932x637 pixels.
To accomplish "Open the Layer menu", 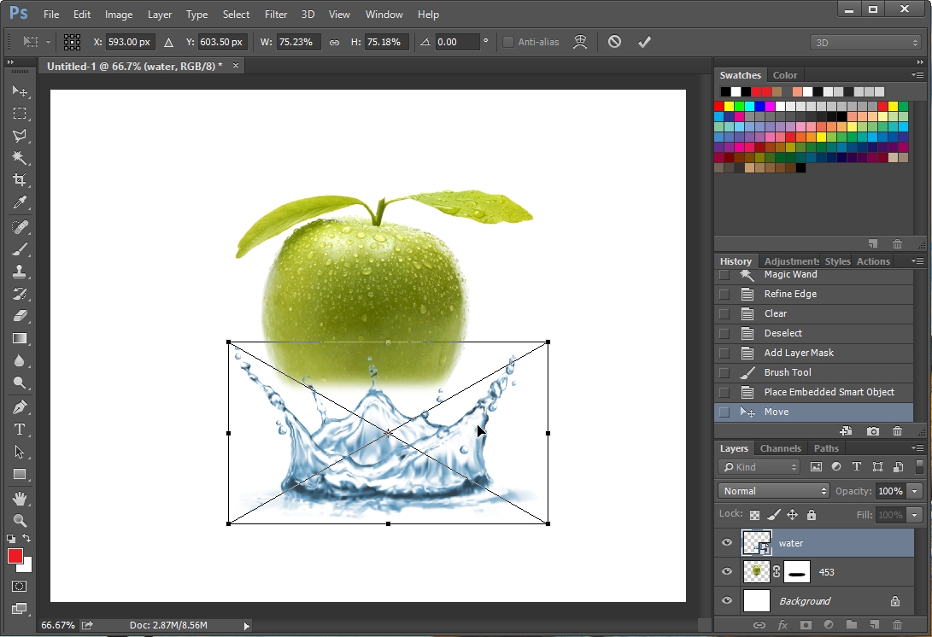I will pos(160,15).
